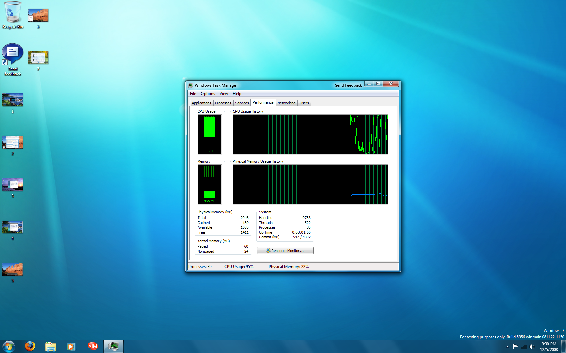Viewport: 566px width, 353px height.
Task: Open the Options menu
Action: point(208,94)
